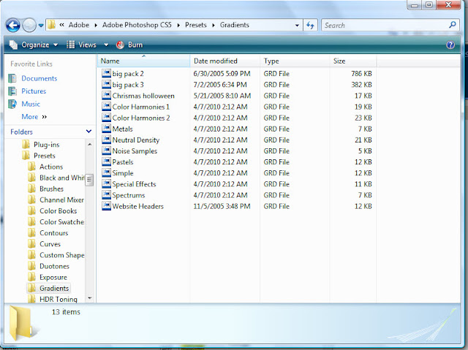The width and height of the screenshot is (468, 350).
Task: Select Presets folder in tree
Action: pos(45,156)
